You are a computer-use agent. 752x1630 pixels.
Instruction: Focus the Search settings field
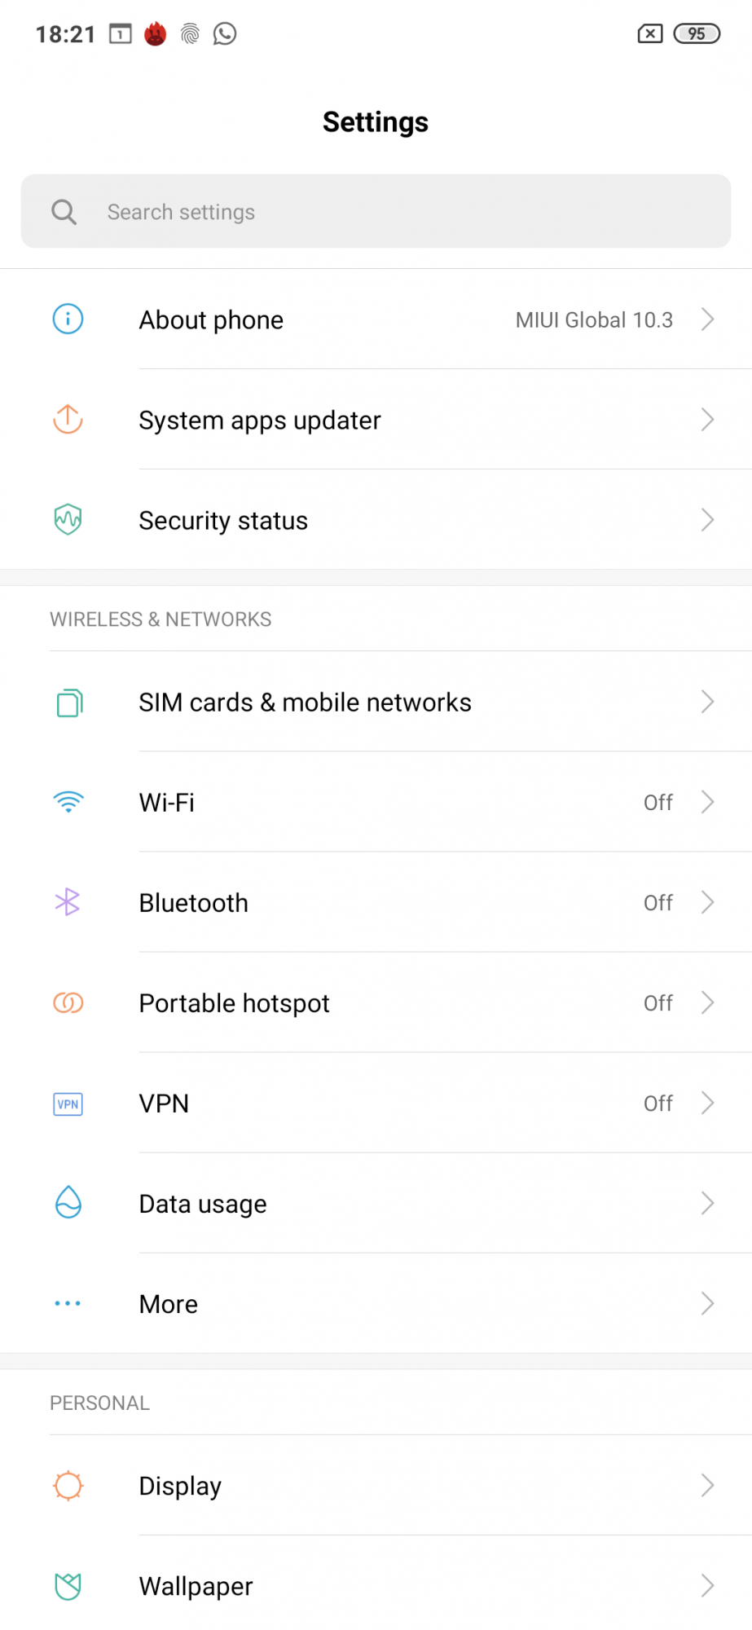point(375,212)
